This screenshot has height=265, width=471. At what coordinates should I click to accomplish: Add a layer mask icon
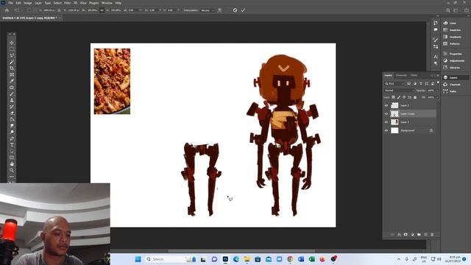[x=406, y=234]
